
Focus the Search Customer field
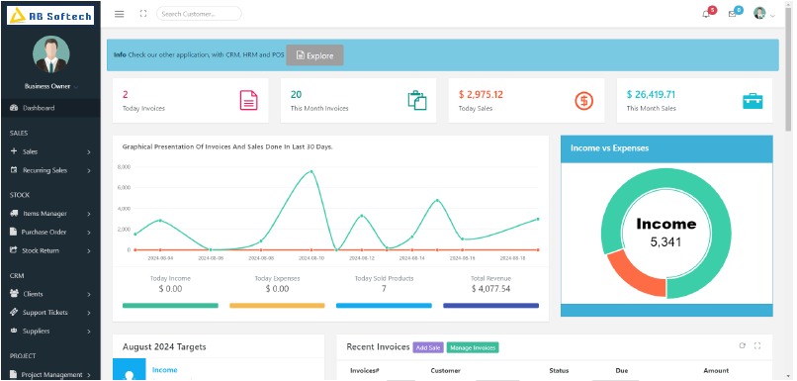[x=199, y=14]
